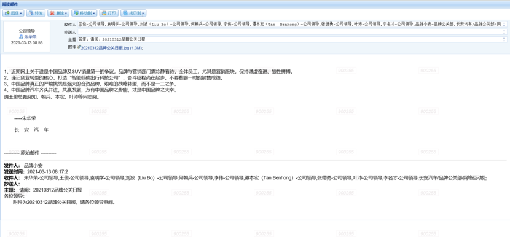
Task: Click the 阅读邮件 window title
Action: tap(10, 4)
